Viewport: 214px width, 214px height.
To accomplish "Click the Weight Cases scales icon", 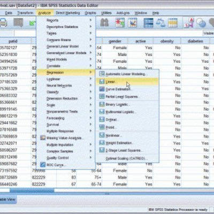I will pyautogui.click(x=160, y=22).
